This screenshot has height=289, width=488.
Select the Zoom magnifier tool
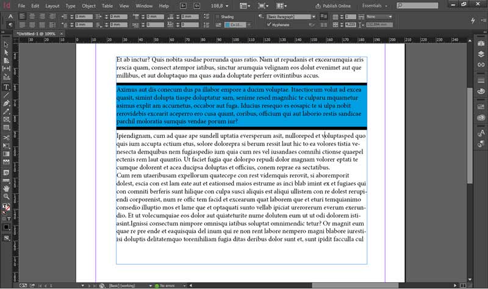coord(6,196)
